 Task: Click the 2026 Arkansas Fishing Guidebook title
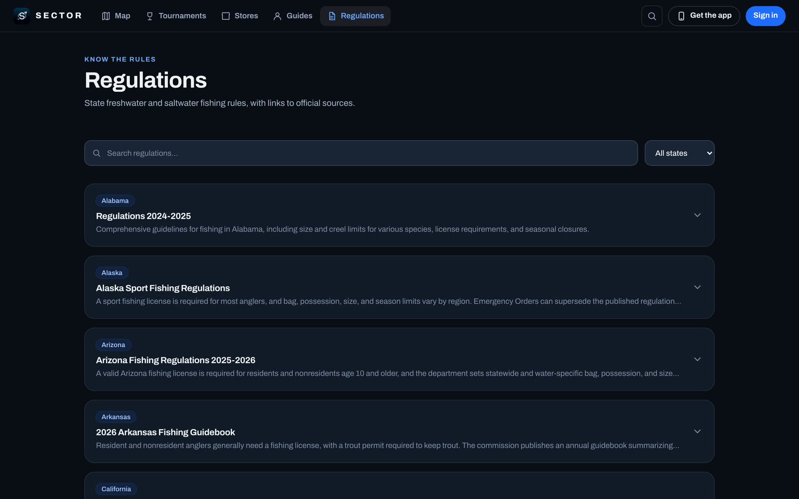(165, 432)
